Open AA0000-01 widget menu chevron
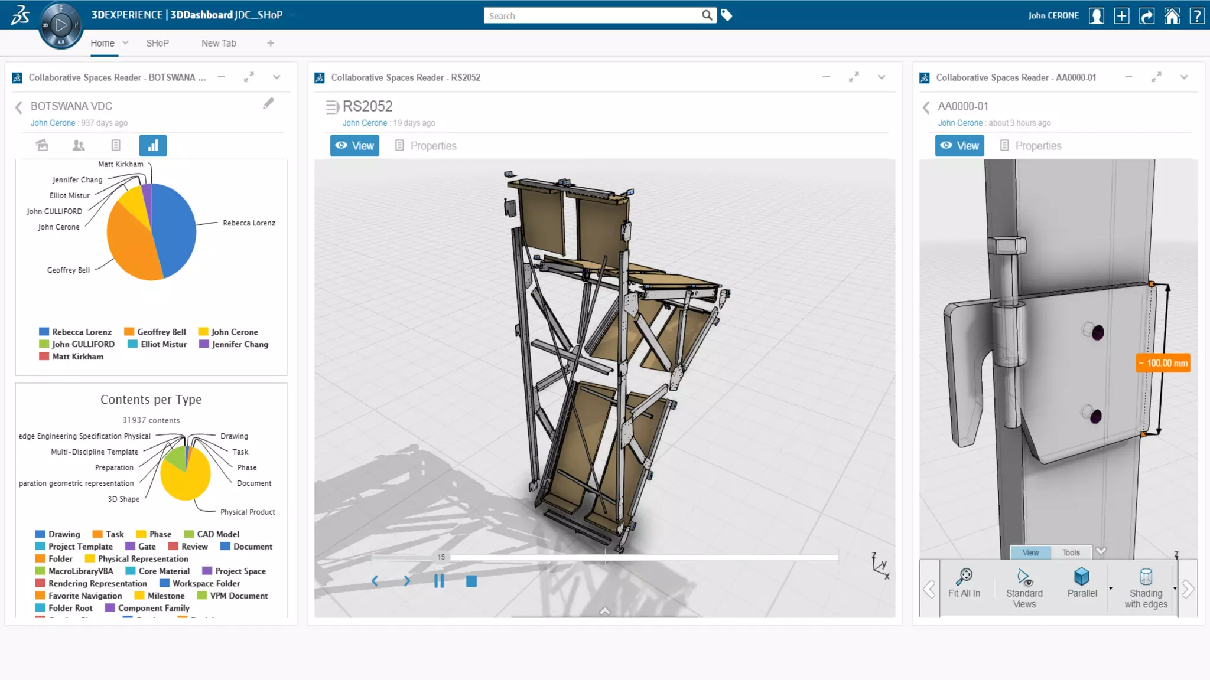Image resolution: width=1210 pixels, height=680 pixels. 1184,77
